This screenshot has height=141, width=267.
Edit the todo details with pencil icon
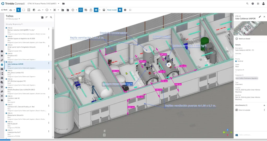tap(260, 17)
